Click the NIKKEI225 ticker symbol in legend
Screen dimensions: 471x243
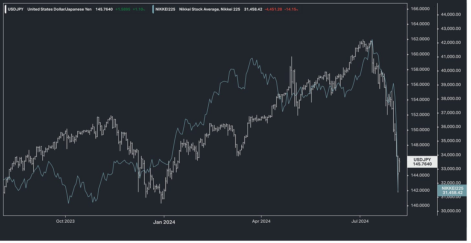(165, 9)
